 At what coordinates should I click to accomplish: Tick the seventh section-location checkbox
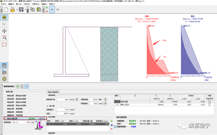click(5, 115)
